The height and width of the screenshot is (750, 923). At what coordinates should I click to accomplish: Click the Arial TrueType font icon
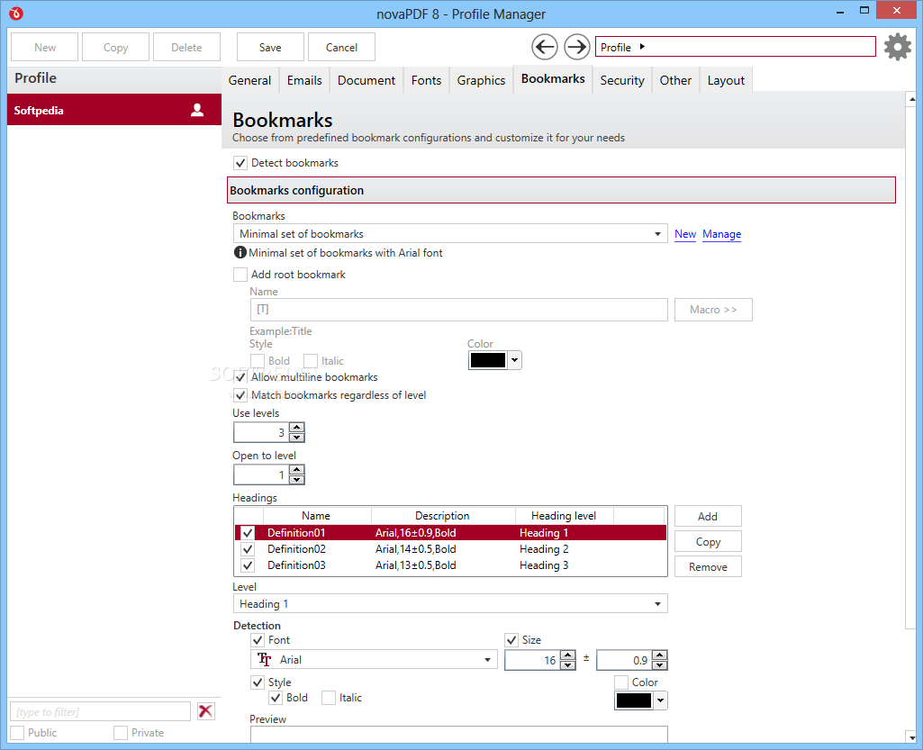[265, 659]
